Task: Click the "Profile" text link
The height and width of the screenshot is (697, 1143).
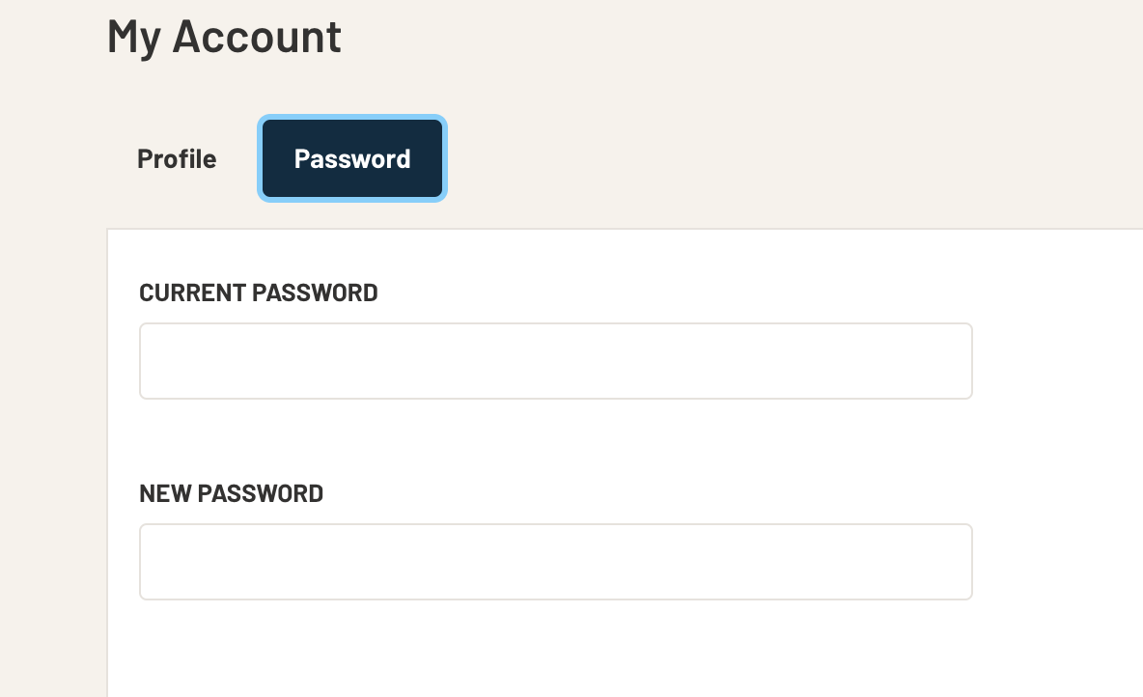Action: pos(177,159)
